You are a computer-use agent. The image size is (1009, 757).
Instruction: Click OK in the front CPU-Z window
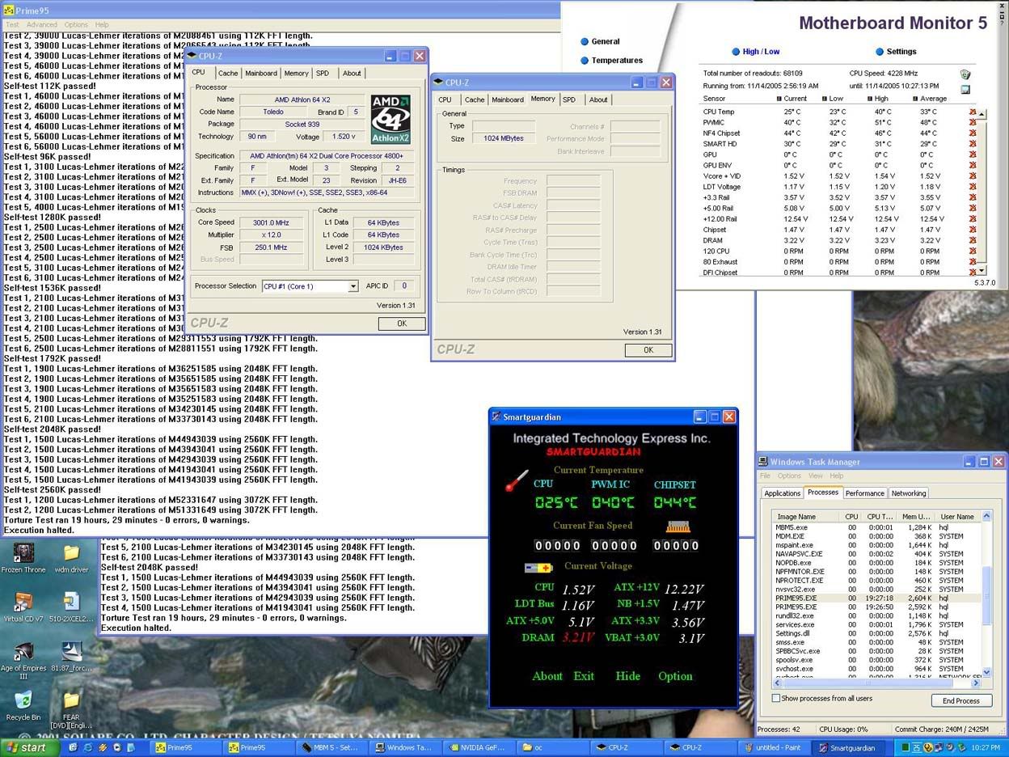click(402, 324)
